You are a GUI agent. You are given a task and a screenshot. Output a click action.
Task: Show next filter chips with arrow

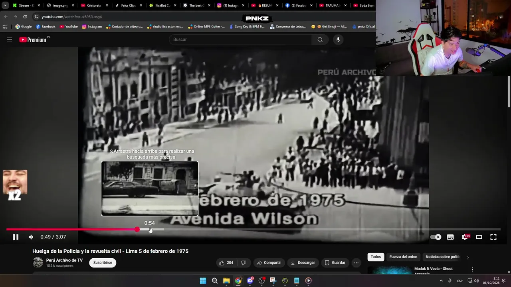[468, 257]
